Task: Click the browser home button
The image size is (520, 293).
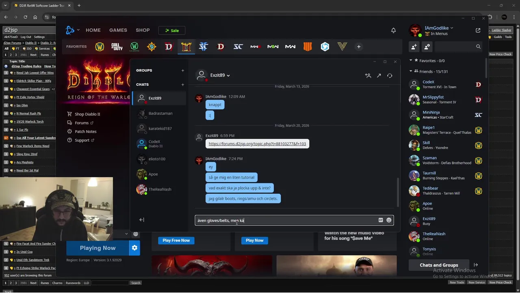Action: (35, 17)
